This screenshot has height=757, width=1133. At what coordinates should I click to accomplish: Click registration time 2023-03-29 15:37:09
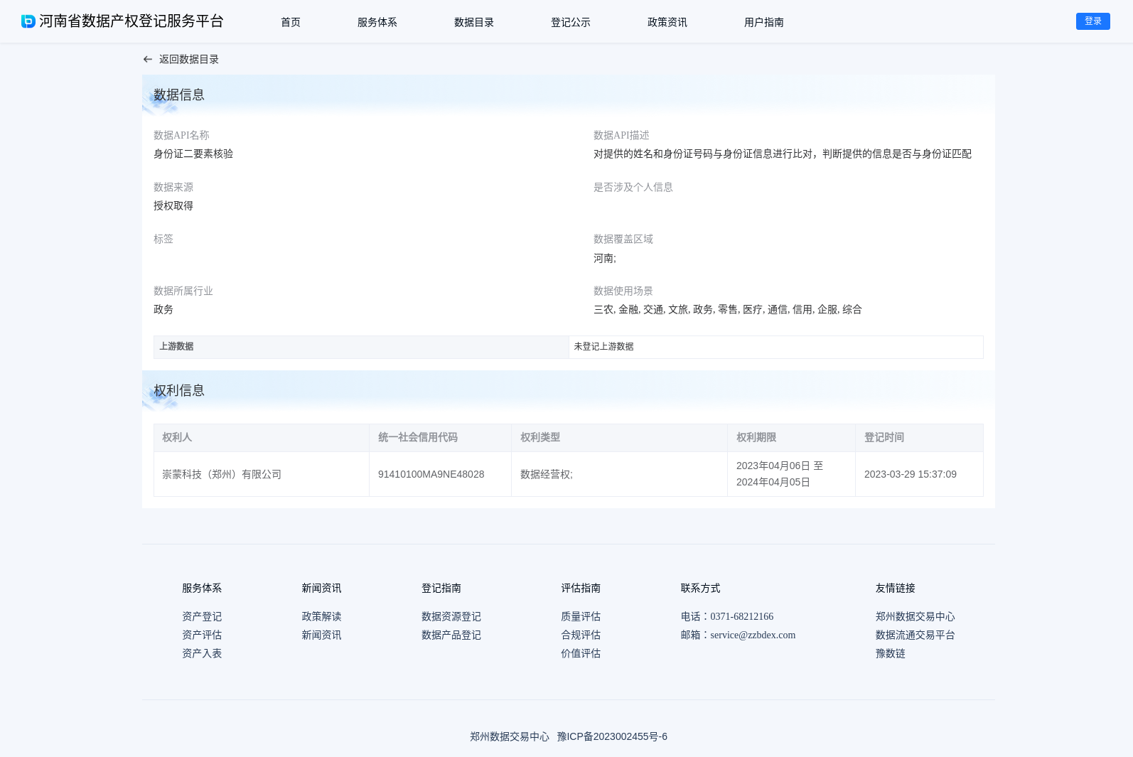(911, 474)
